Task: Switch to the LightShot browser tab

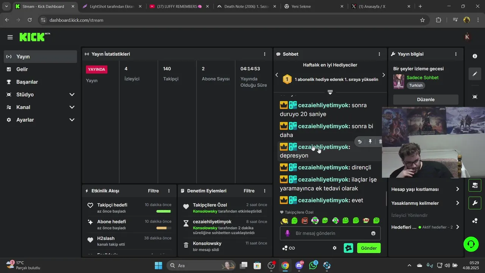Action: (112, 6)
